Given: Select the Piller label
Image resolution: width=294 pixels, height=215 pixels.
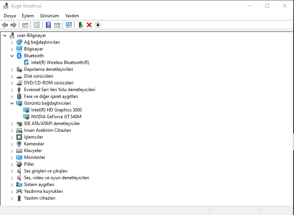Looking at the screenshot, I should tap(29, 164).
